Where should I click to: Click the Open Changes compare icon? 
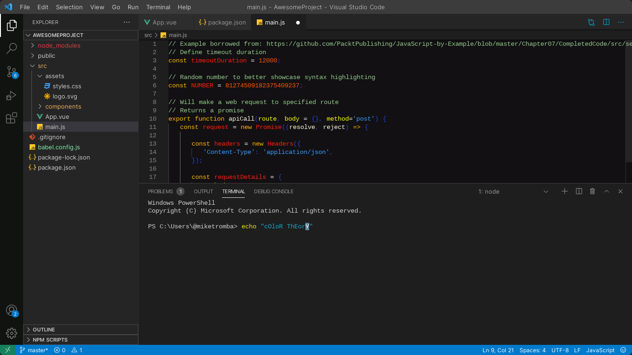click(x=591, y=22)
